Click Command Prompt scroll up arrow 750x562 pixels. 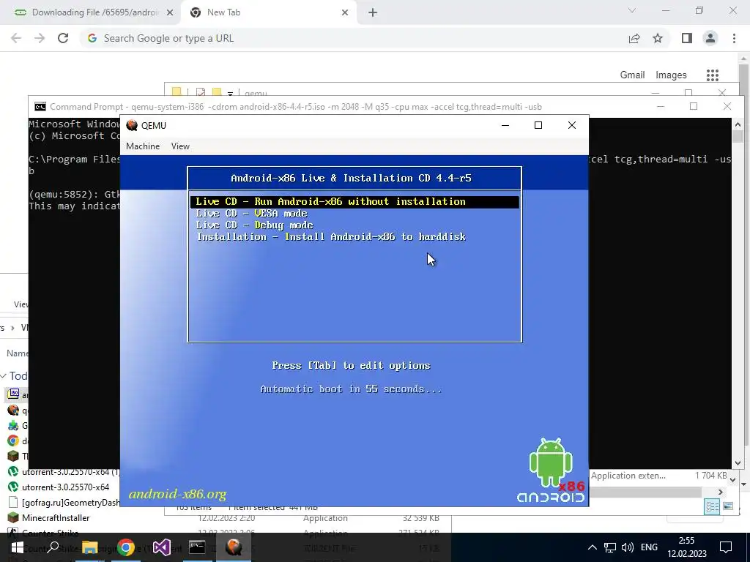coord(738,124)
